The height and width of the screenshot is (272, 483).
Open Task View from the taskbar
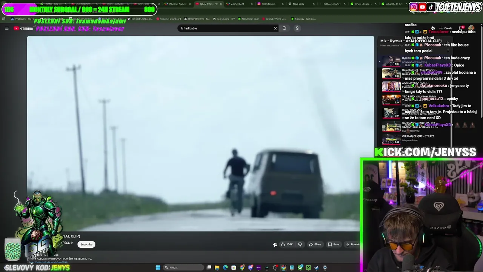click(x=209, y=267)
